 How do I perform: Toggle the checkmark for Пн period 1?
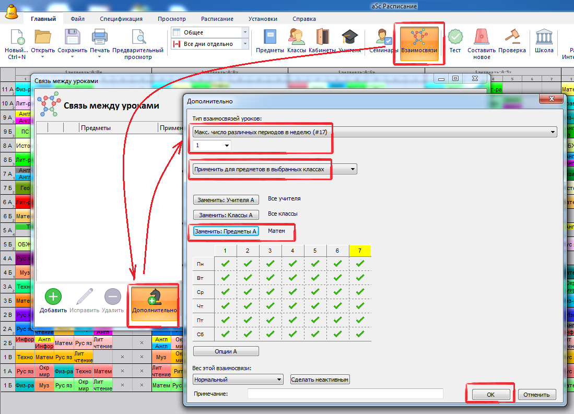pos(225,264)
